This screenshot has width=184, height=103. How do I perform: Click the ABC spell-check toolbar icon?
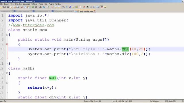pos(102,7)
